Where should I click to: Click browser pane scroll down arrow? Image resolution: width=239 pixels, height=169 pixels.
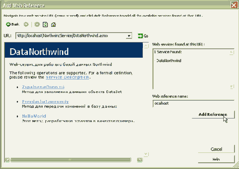click(146, 154)
